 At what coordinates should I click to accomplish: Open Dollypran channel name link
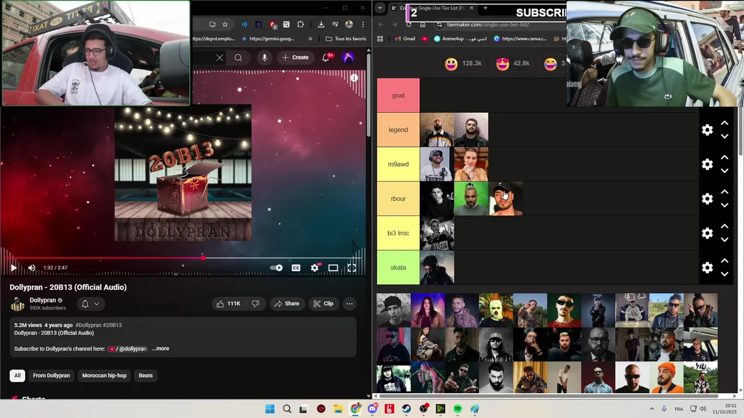click(x=43, y=300)
